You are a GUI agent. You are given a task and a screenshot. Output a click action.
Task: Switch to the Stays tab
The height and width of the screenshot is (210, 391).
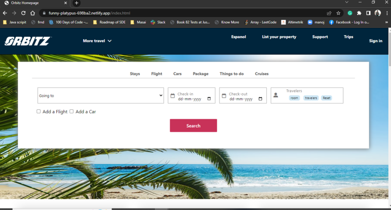click(x=135, y=74)
